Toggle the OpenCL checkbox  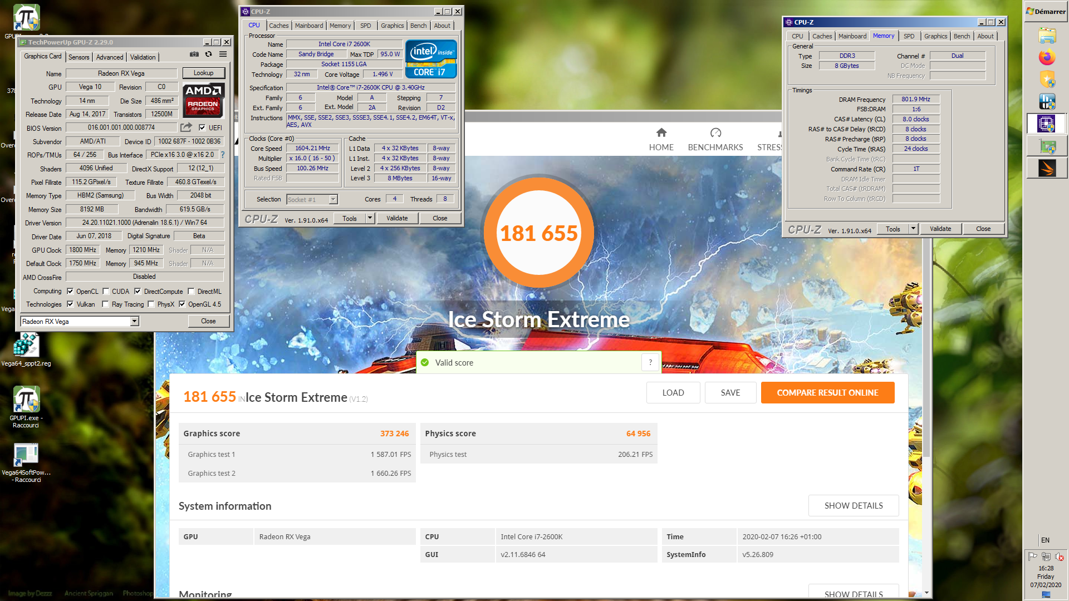[70, 291]
